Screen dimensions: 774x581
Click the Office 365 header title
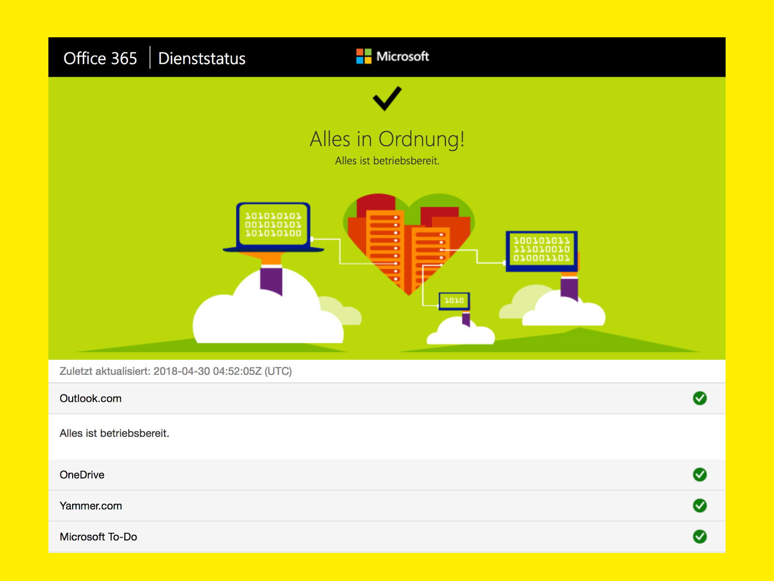100,59
